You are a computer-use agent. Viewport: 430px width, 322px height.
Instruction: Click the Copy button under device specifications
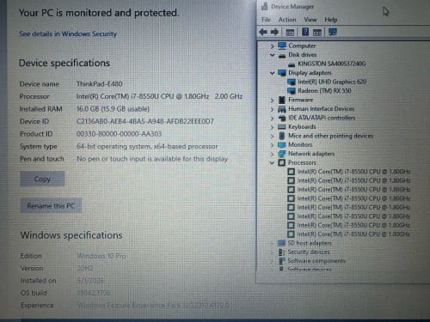[42, 179]
